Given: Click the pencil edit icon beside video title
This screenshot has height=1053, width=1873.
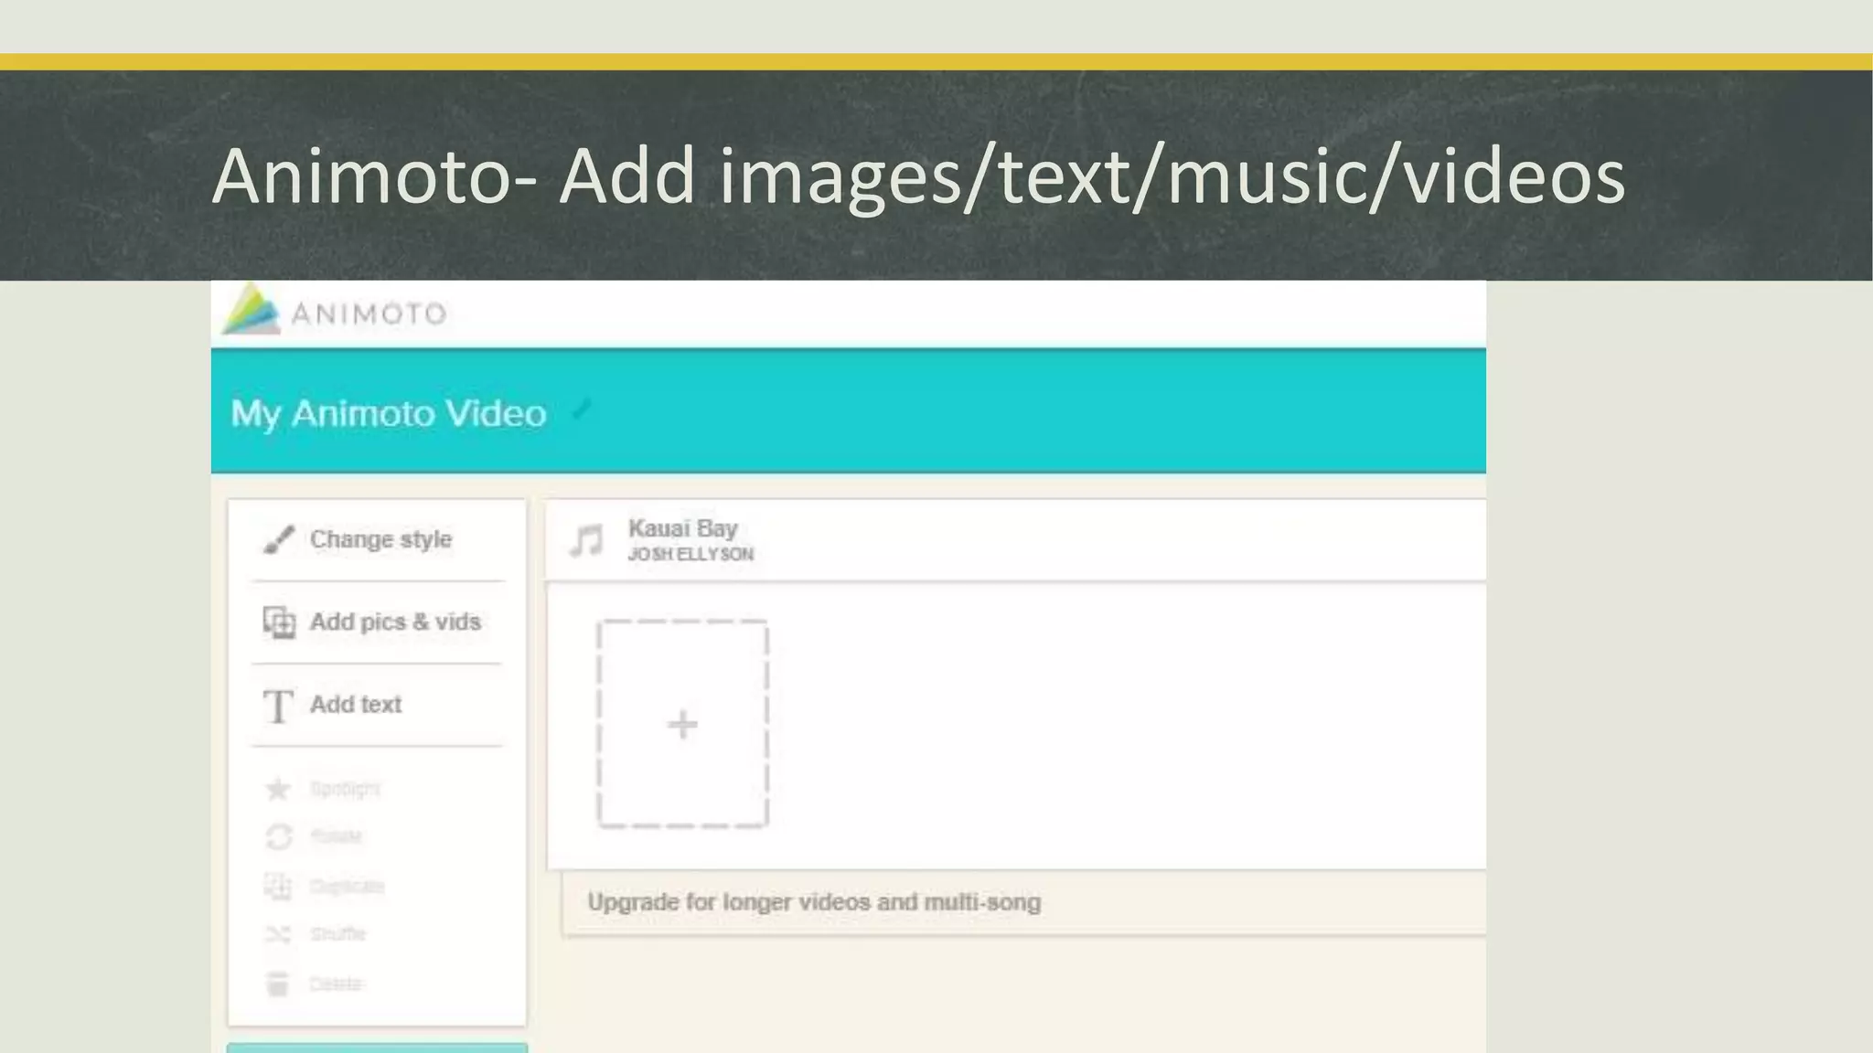Looking at the screenshot, I should [x=583, y=410].
